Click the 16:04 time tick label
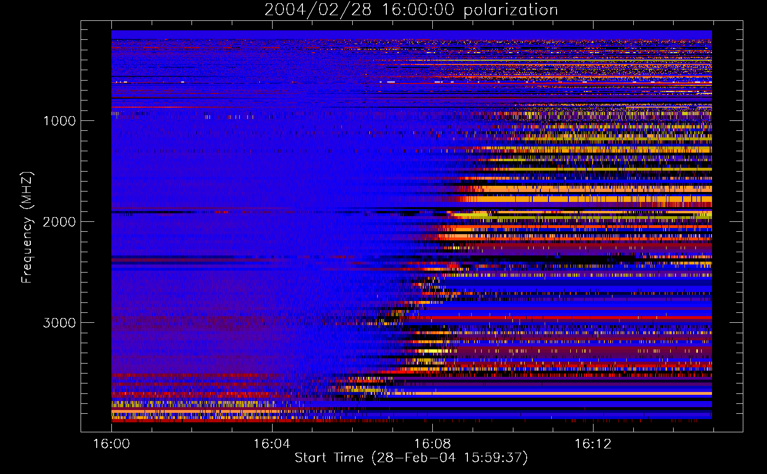 [x=272, y=444]
